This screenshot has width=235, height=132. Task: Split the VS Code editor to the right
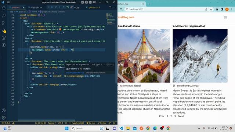pos(110,7)
